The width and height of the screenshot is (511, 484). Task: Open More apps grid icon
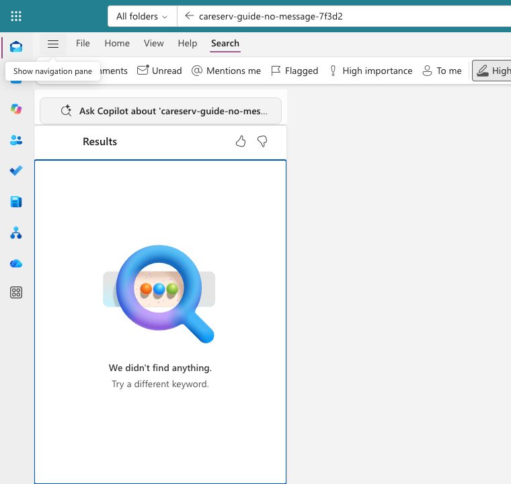point(16,292)
